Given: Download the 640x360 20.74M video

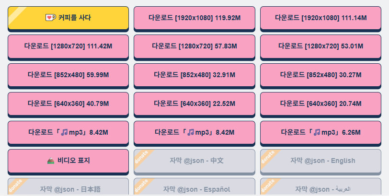Looking at the screenshot, I should tap(321, 104).
